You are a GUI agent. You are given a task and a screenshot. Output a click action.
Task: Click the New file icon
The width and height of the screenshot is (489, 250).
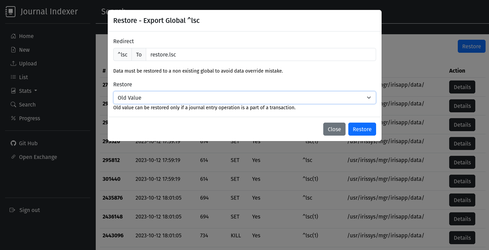coord(13,50)
